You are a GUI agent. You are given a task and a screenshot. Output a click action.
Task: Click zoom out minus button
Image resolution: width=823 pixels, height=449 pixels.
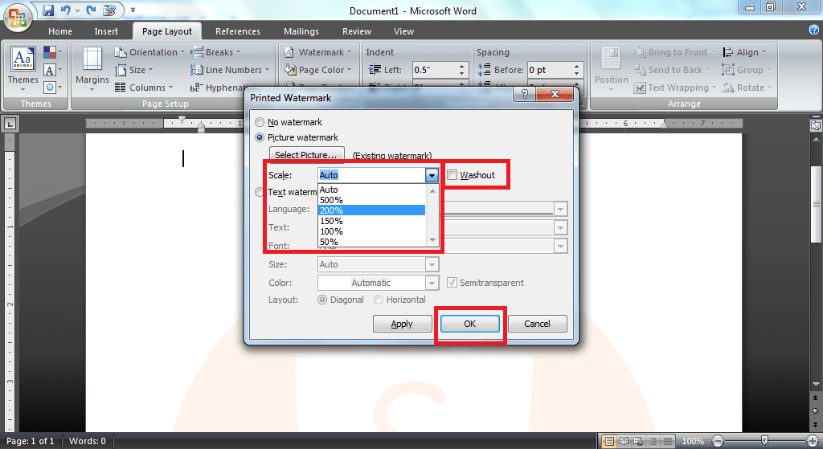click(719, 441)
